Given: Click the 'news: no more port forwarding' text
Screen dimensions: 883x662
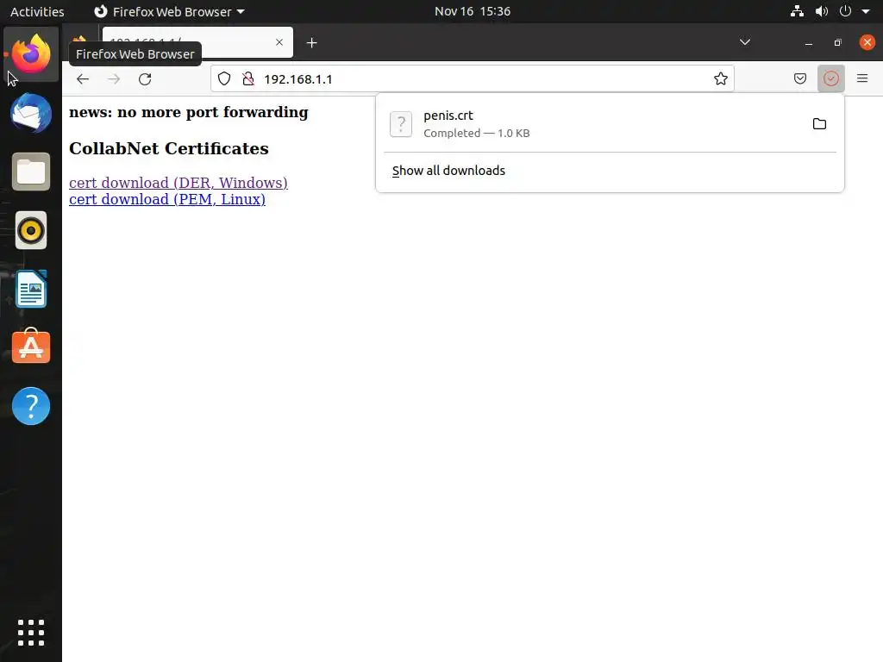Looking at the screenshot, I should tap(189, 112).
